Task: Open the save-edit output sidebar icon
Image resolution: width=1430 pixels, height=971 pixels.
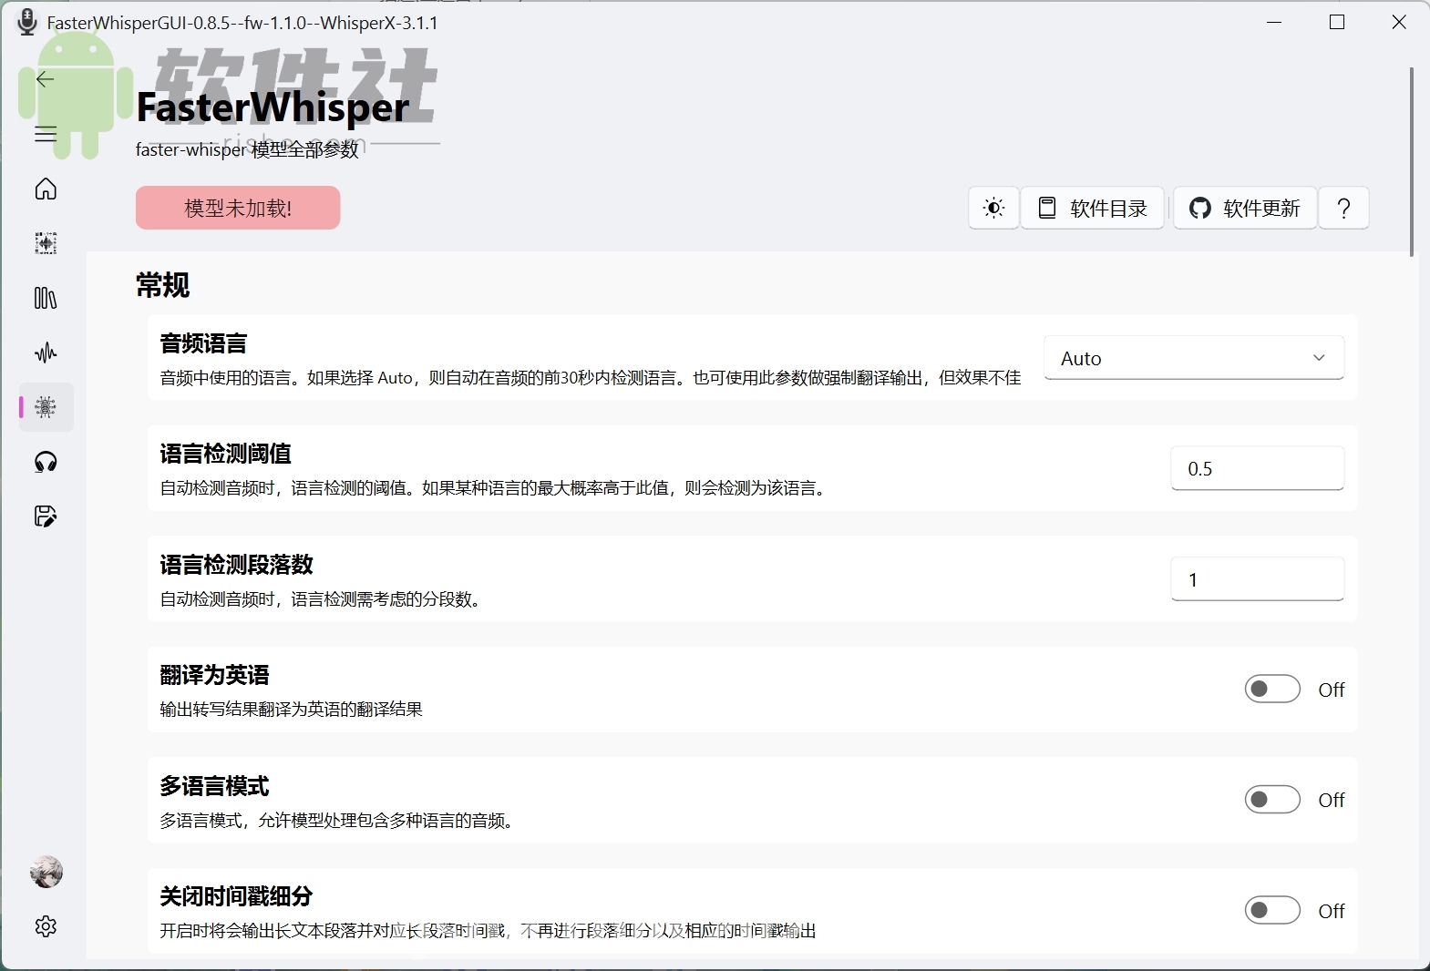Action: (x=46, y=516)
